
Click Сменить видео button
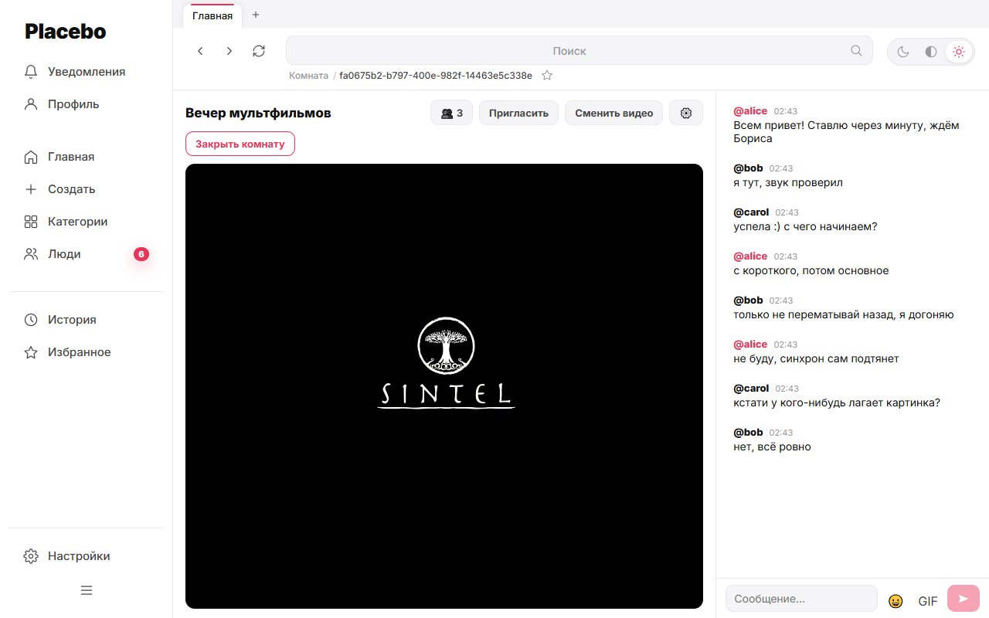613,113
